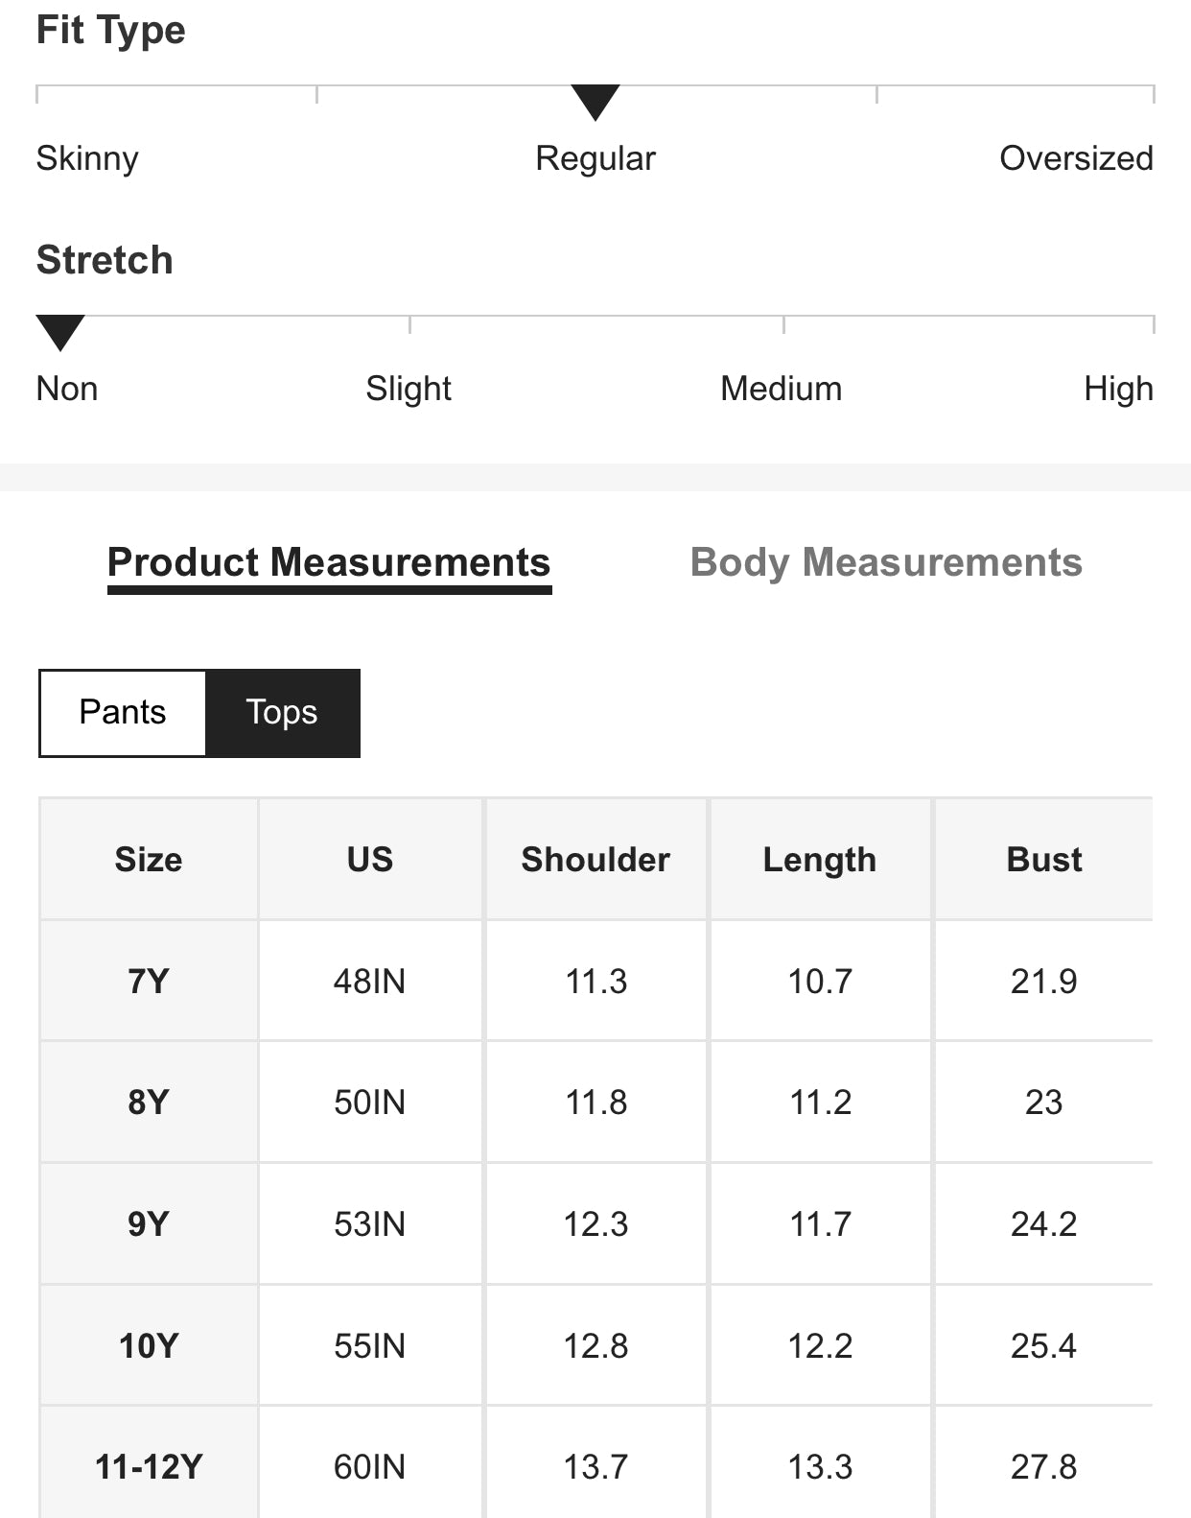Click the Oversized fit label
Viewport: 1191px width, 1518px height.
[1076, 158]
